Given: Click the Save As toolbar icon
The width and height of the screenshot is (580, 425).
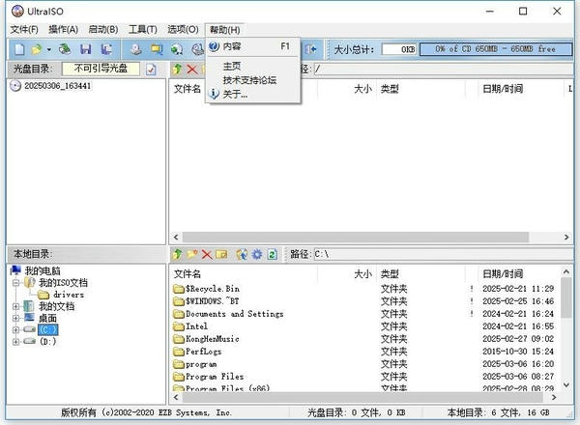Looking at the screenshot, I should click(107, 49).
